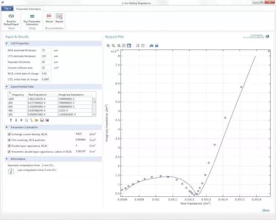Toggle Exchange current density, NCA checkbox

coord(9,134)
